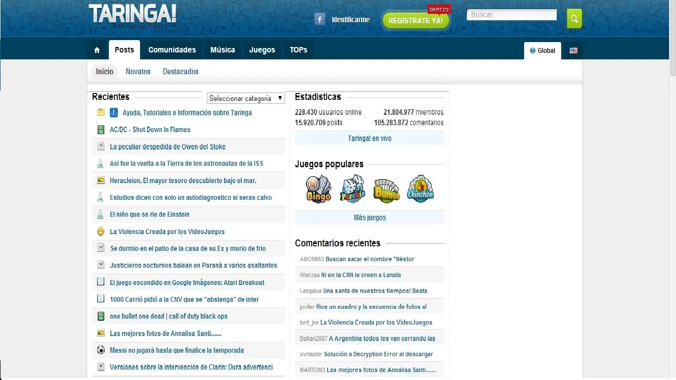Select the Destacados sub-tab
Image resolution: width=676 pixels, height=380 pixels.
(181, 71)
